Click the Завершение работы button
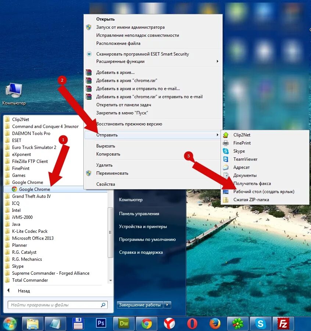Image resolution: width=311 pixels, height=331 pixels. pos(140,305)
